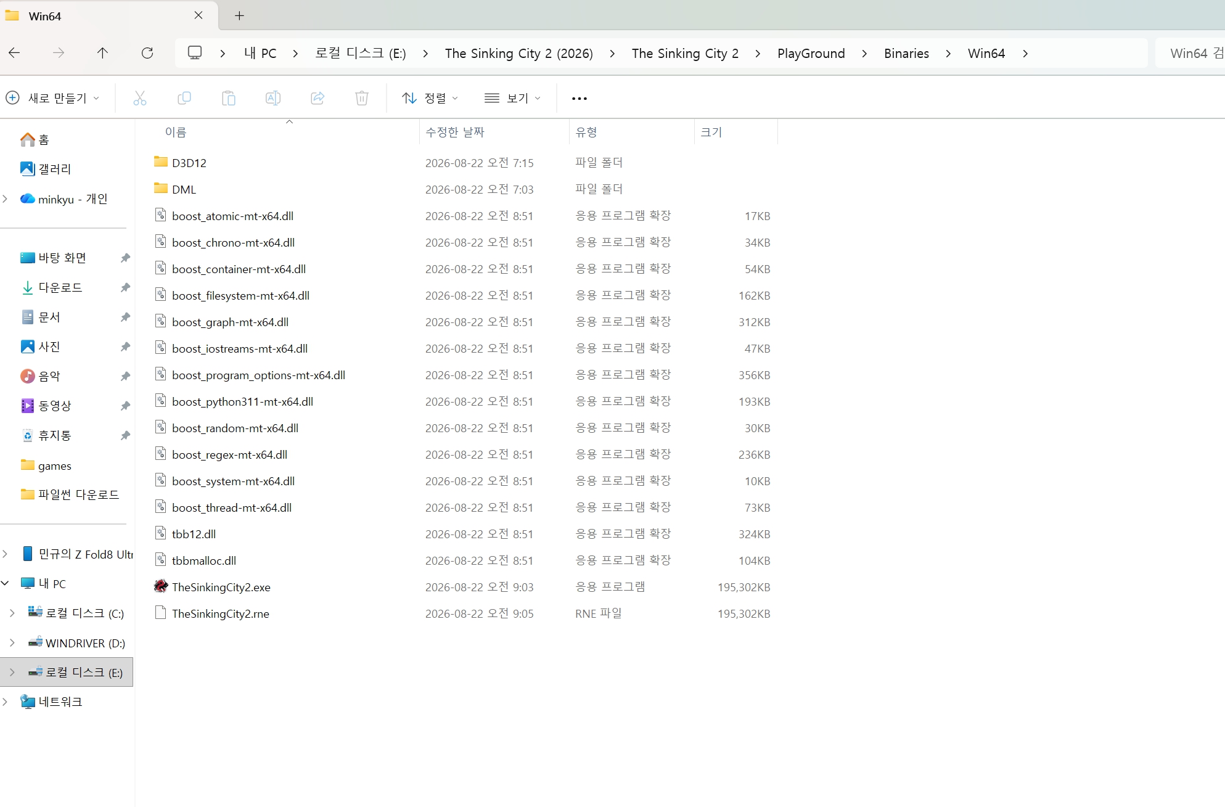
Task: Navigate to 내 PC in the breadcrumb
Action: tap(260, 54)
